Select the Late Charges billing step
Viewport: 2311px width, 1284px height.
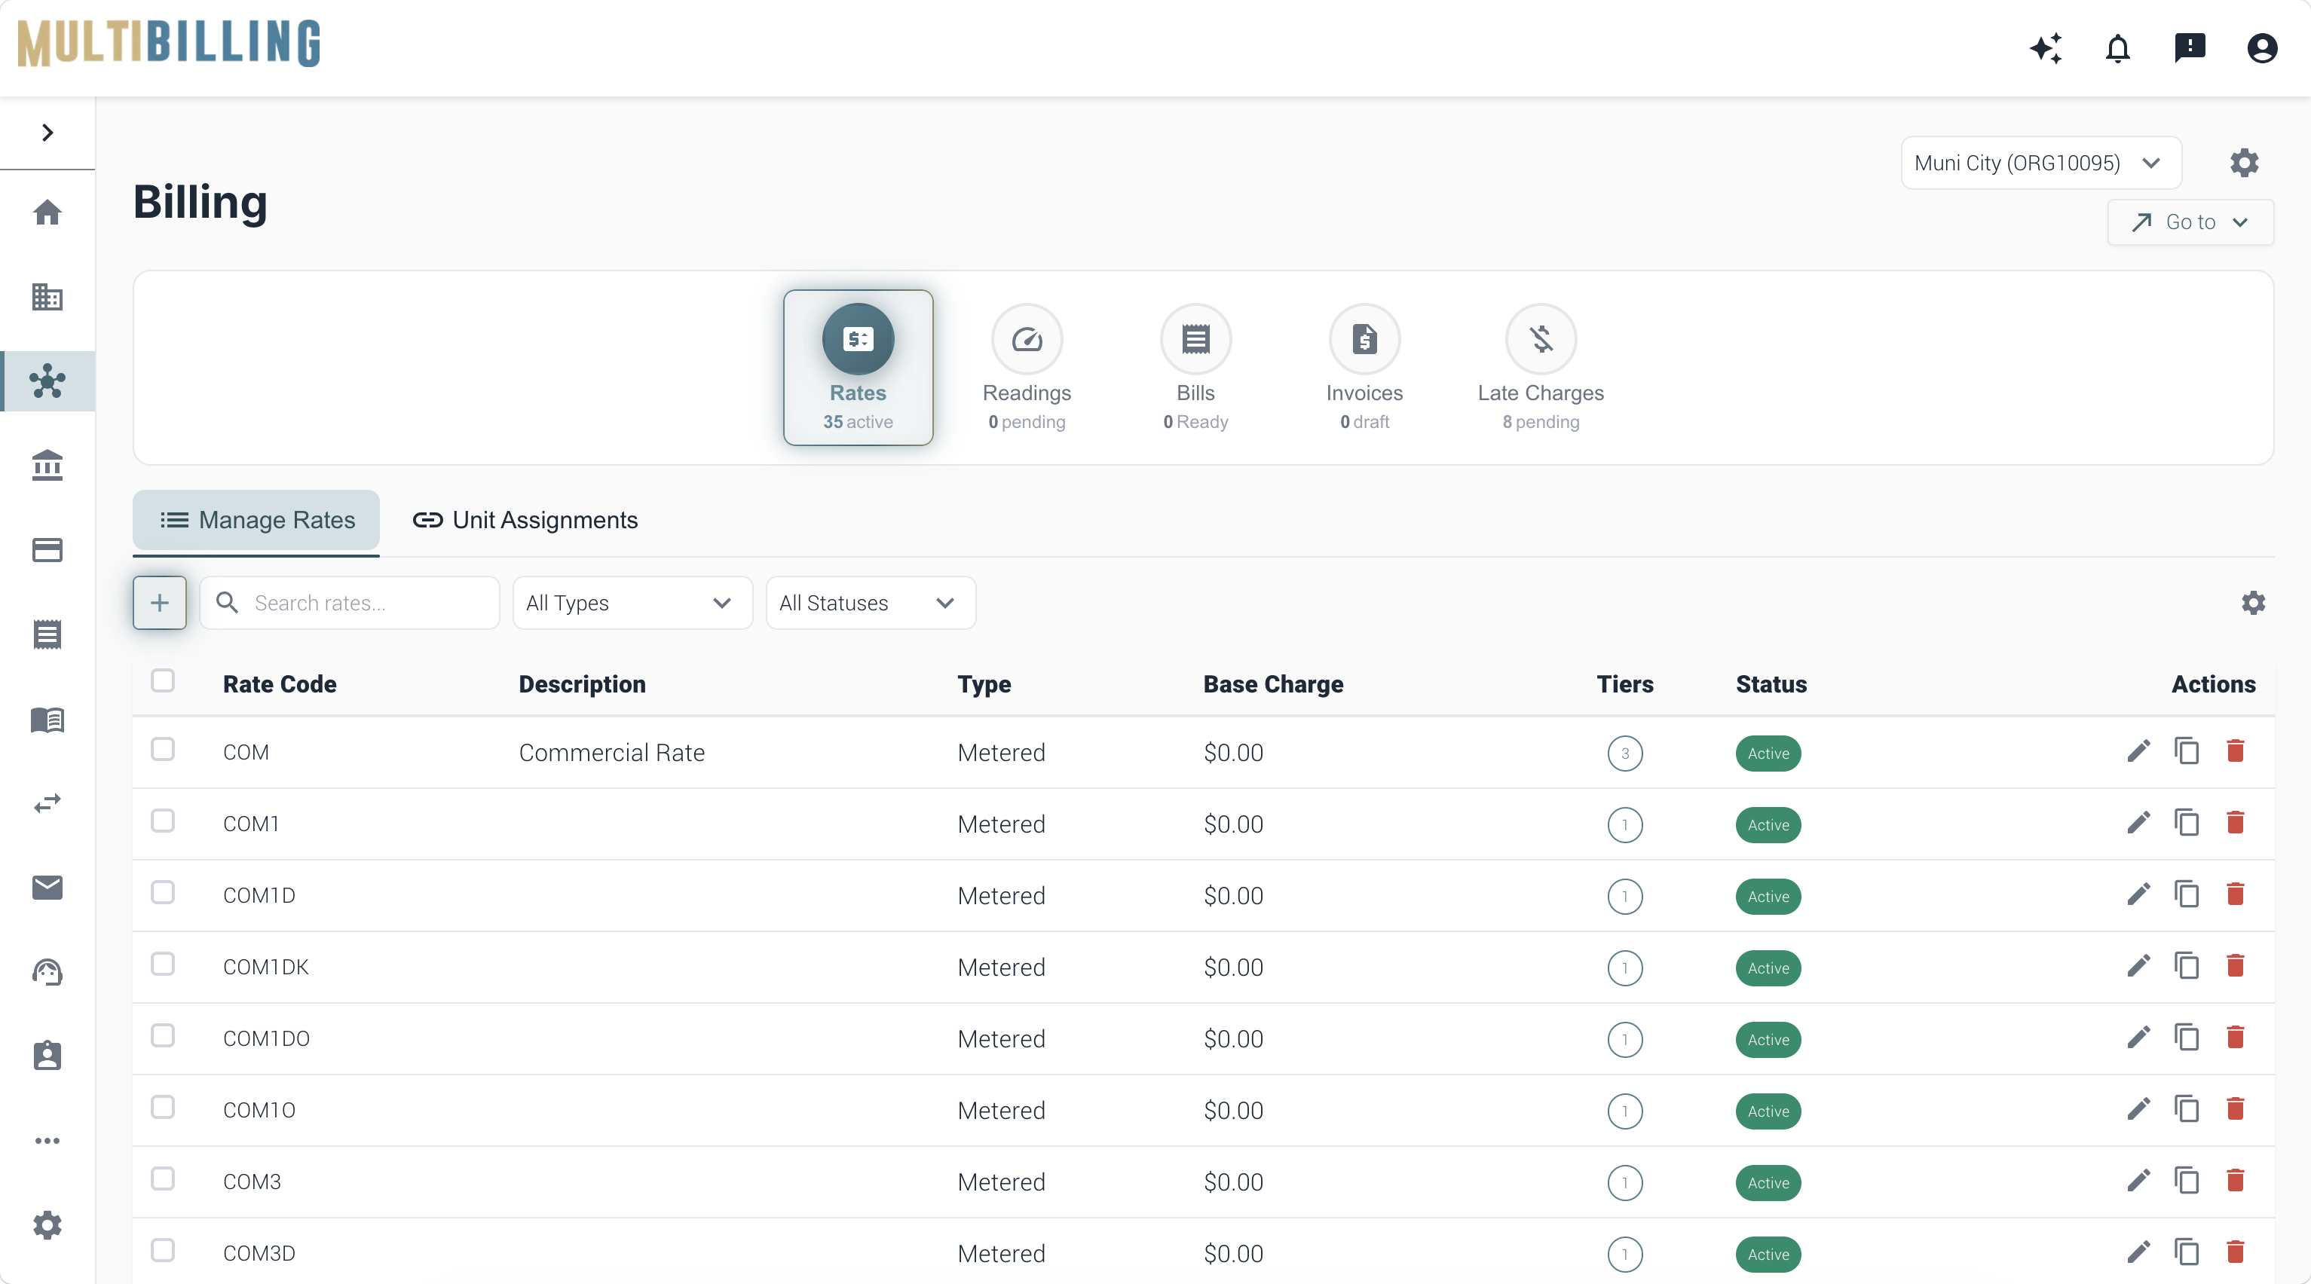click(1541, 368)
